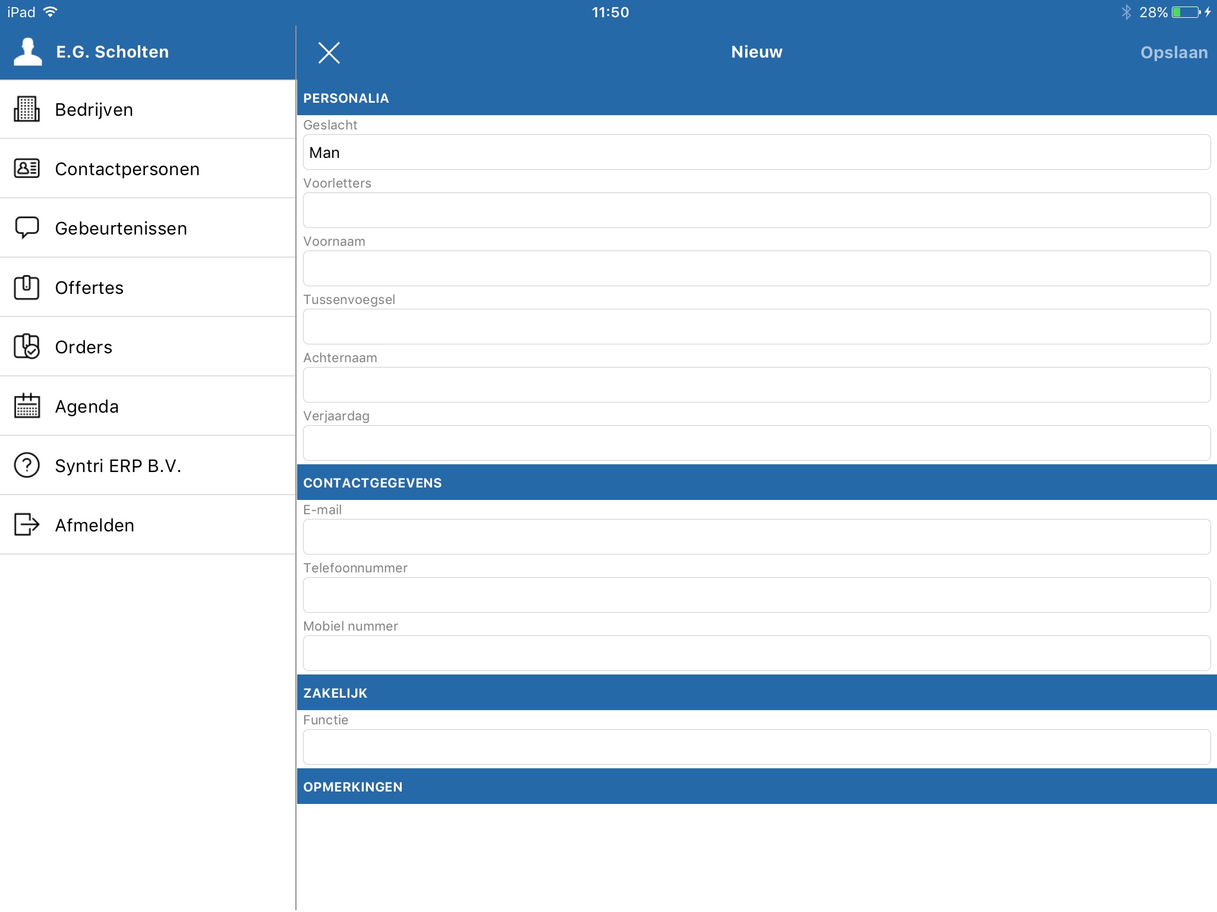The image size is (1217, 912).
Task: Open the Bedrijven building icon
Action: [27, 109]
